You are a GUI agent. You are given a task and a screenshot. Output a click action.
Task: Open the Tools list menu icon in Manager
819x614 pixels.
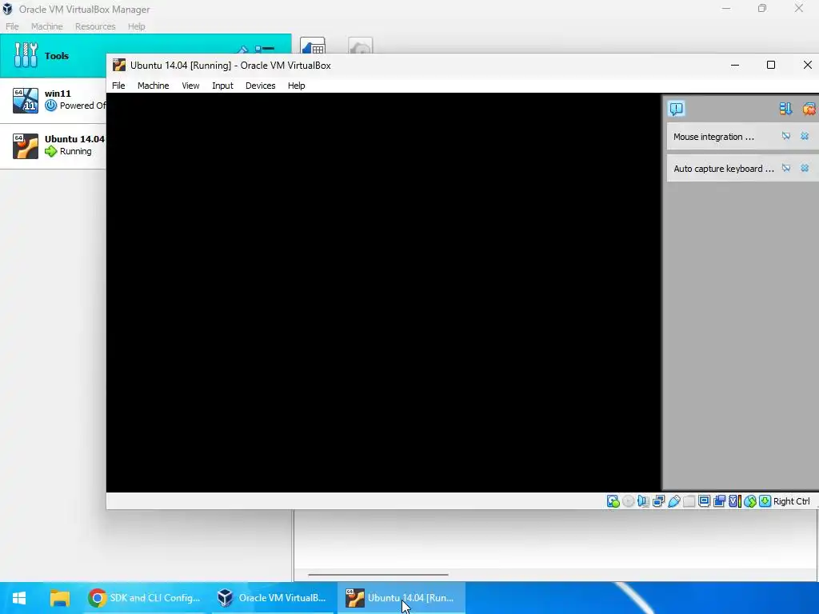click(265, 49)
